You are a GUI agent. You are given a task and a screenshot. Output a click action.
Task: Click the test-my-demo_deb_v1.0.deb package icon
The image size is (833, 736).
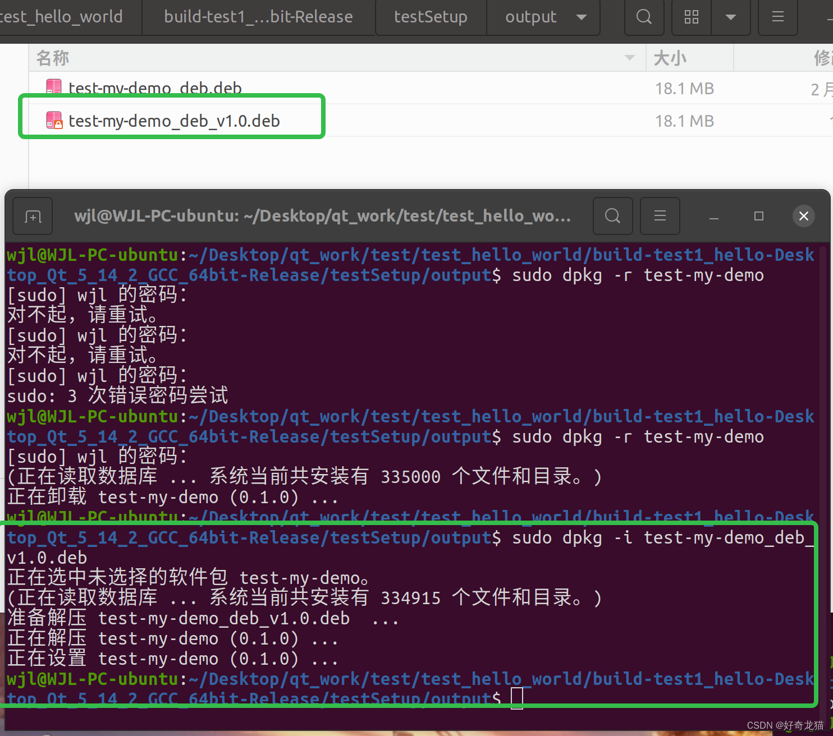click(x=54, y=120)
